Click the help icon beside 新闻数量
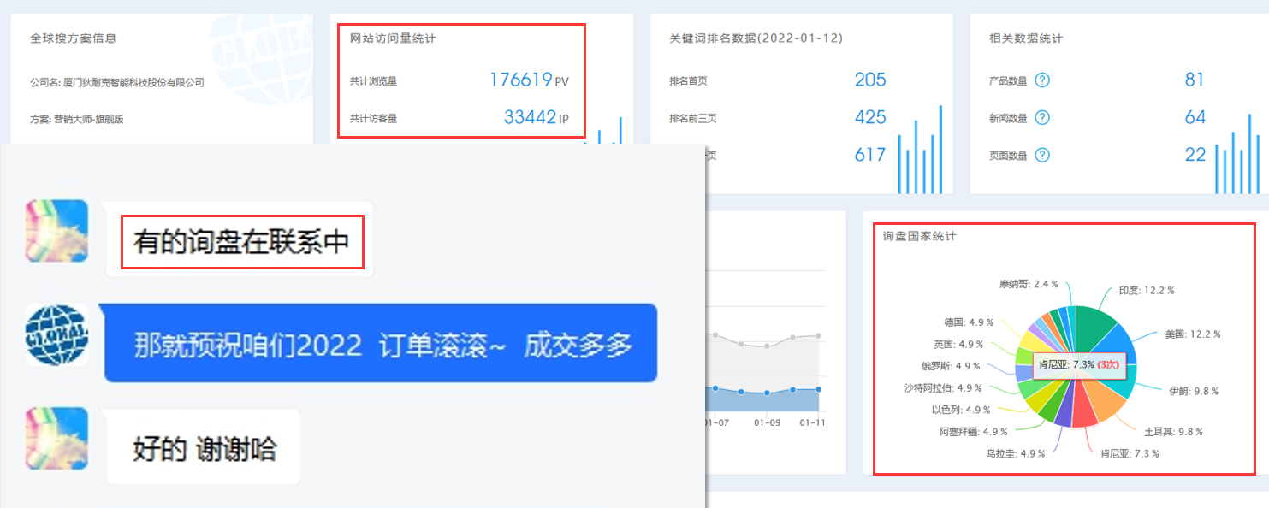 point(1042,118)
